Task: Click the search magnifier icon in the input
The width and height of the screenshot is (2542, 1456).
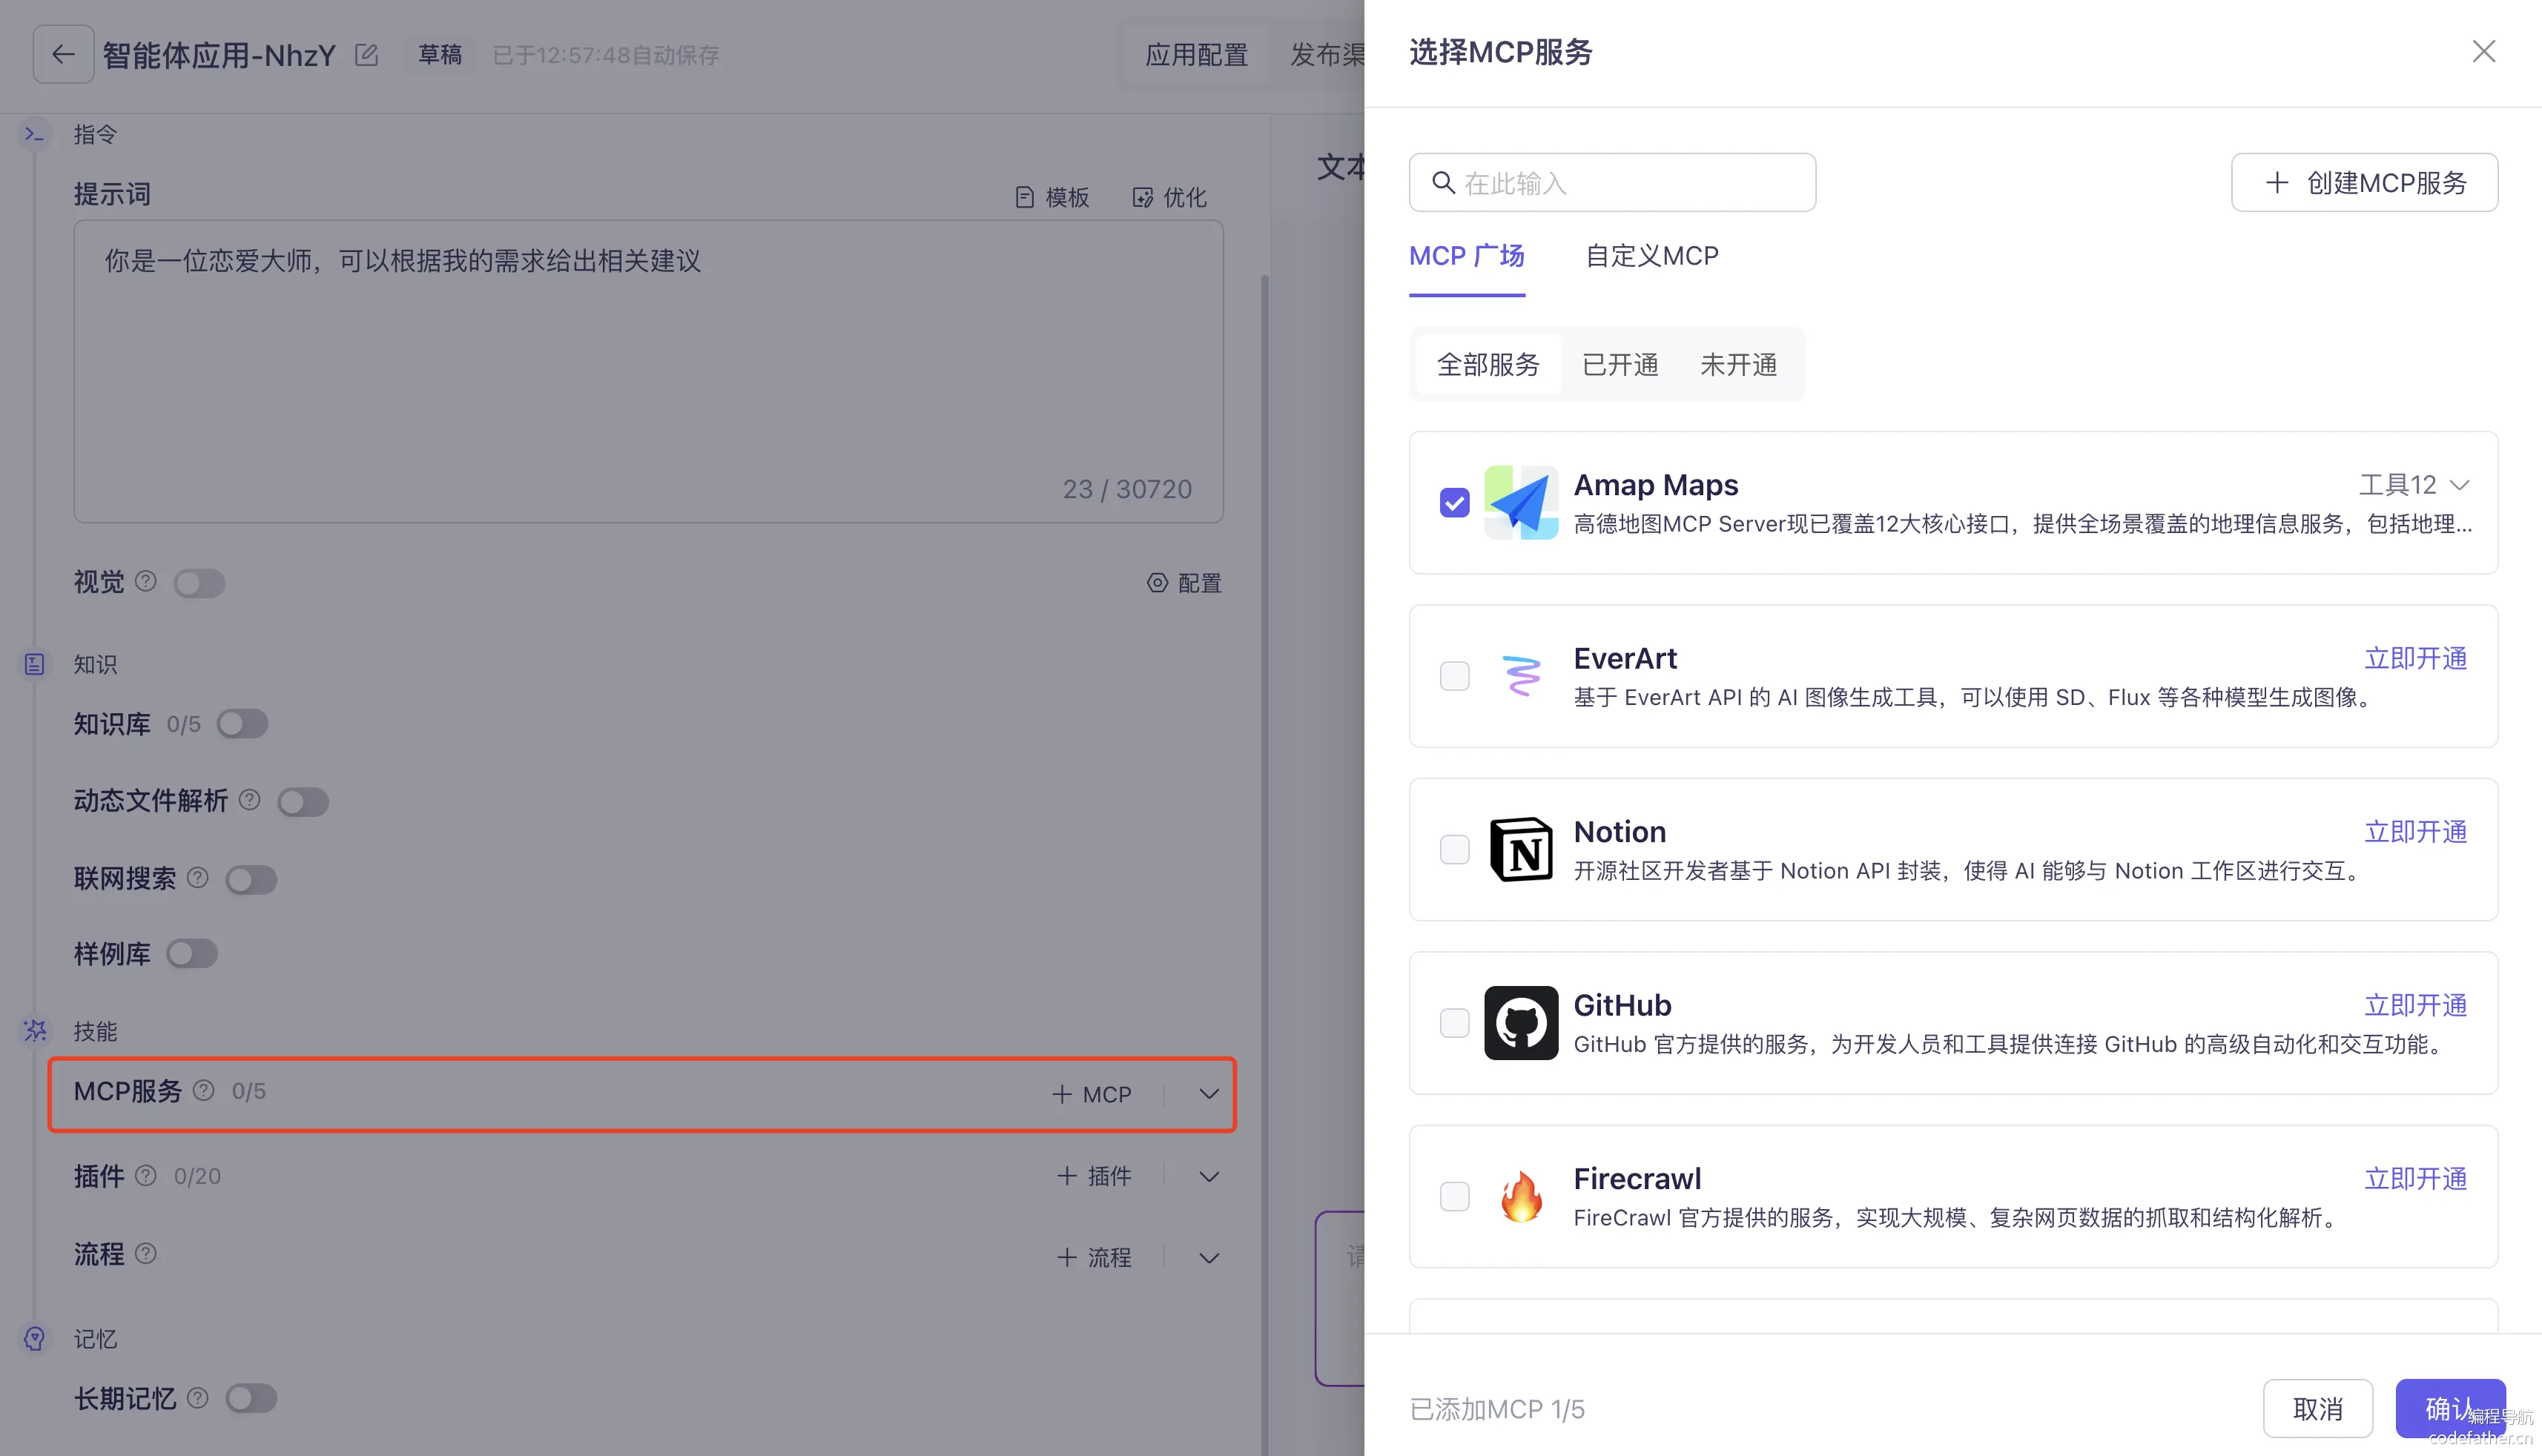Action: pyautogui.click(x=1443, y=182)
